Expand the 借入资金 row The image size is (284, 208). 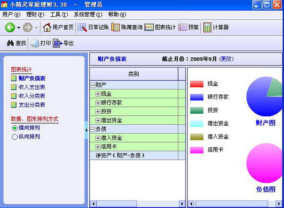[x=98, y=138]
